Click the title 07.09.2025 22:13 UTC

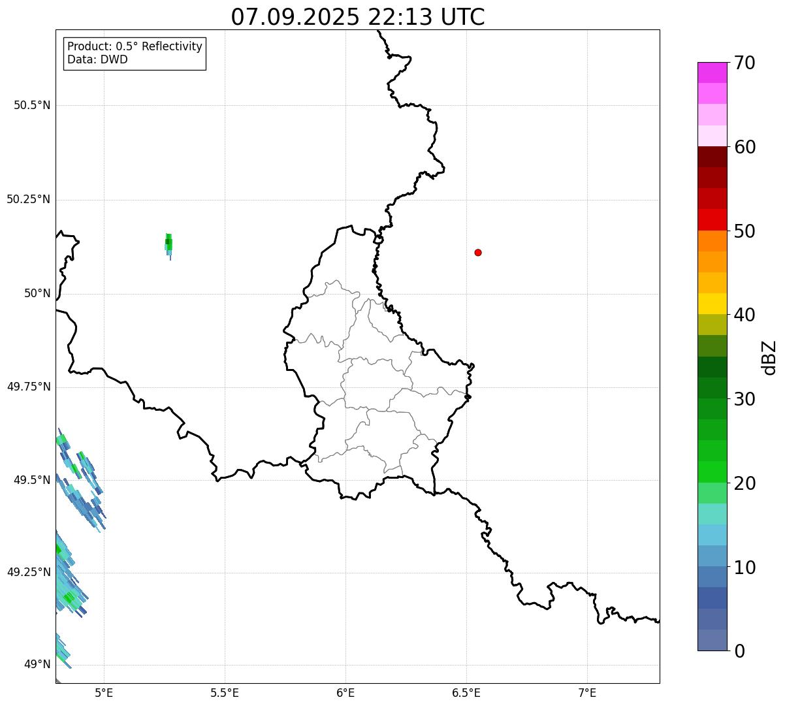point(358,17)
